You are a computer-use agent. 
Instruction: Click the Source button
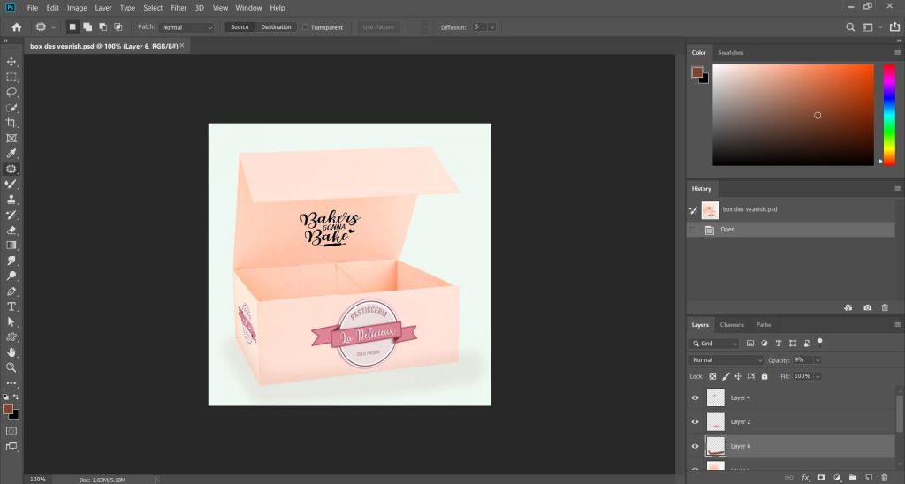(240, 27)
